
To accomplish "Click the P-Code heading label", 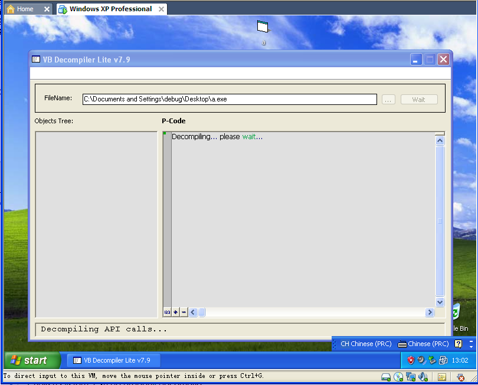I will (173, 121).
